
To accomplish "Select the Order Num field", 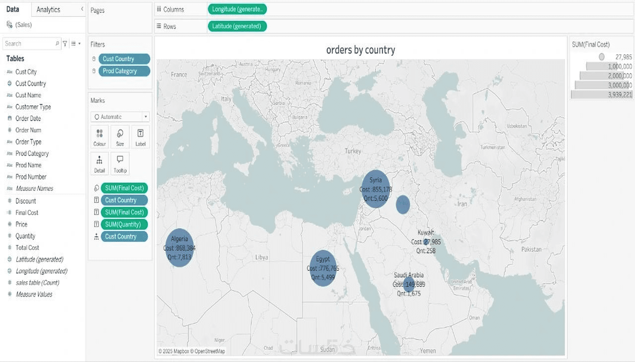I will click(28, 130).
